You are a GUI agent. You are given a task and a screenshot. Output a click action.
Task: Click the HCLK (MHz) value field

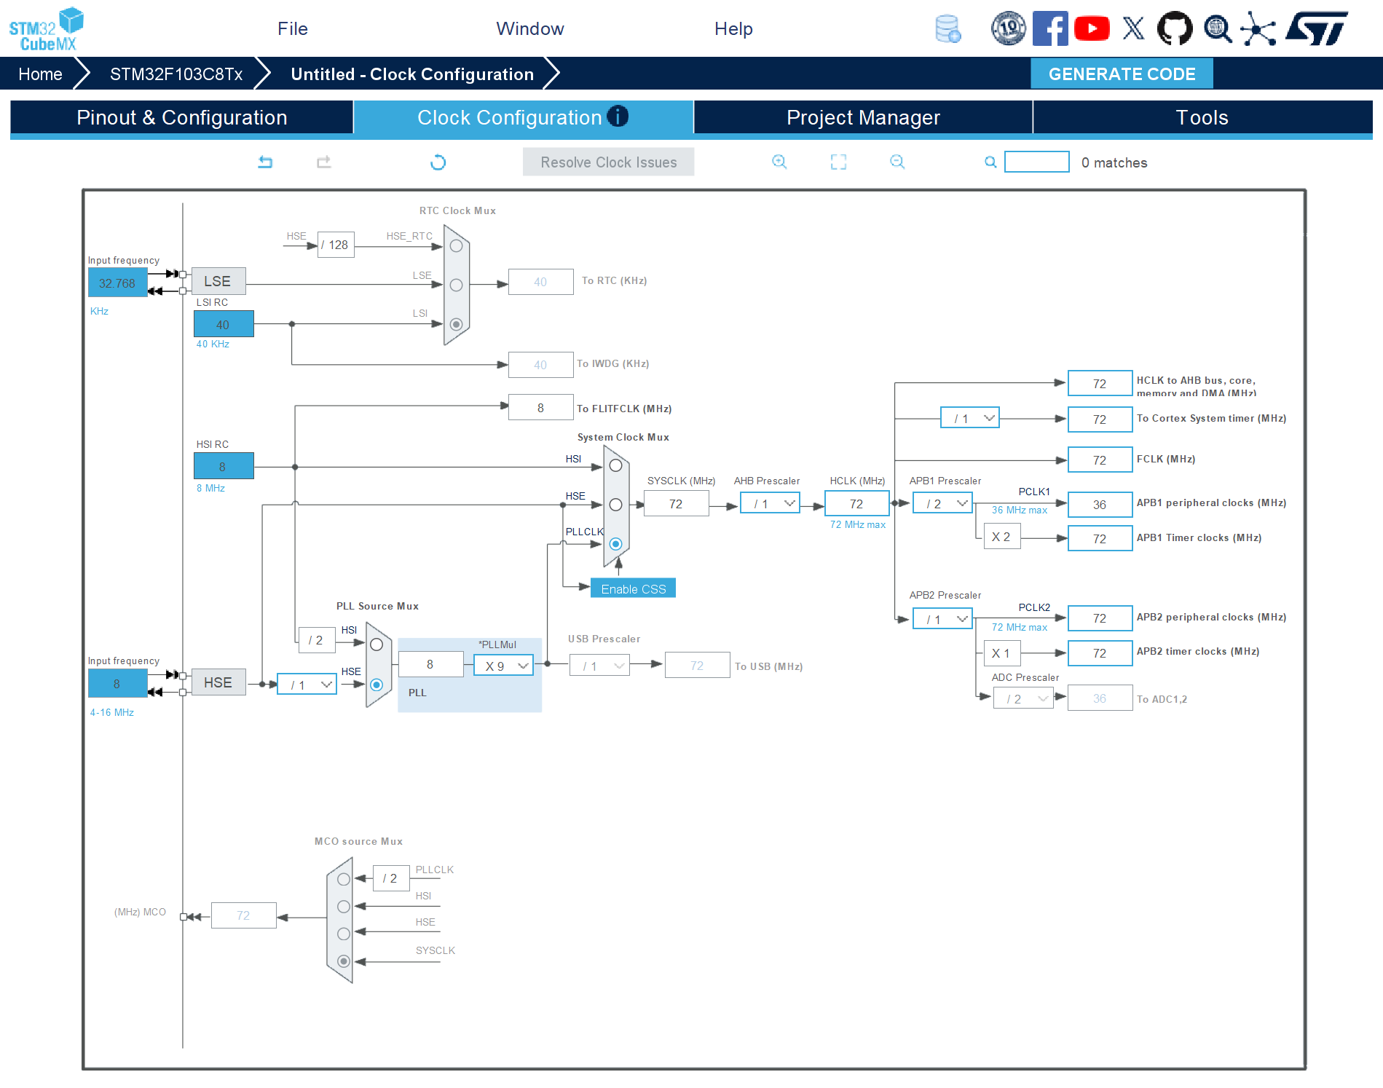point(856,503)
